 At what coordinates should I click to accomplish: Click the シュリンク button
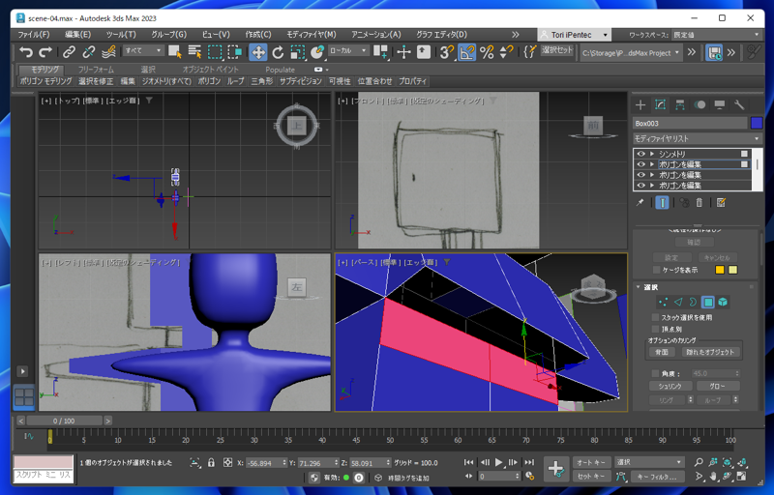[670, 386]
